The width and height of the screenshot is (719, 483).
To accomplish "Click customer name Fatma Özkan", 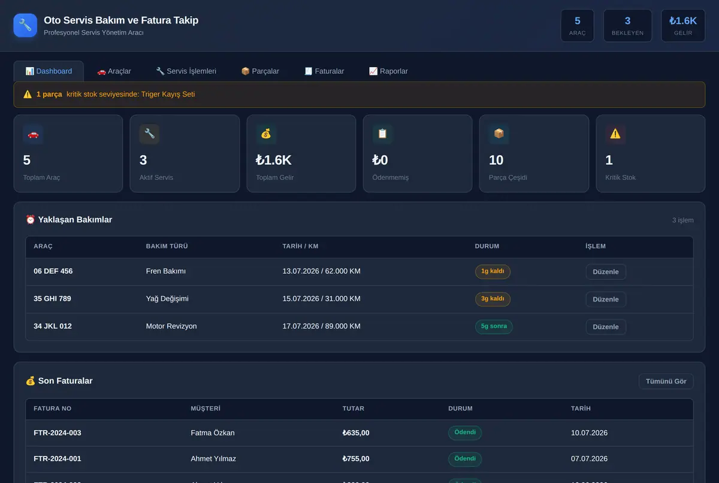I will point(213,433).
